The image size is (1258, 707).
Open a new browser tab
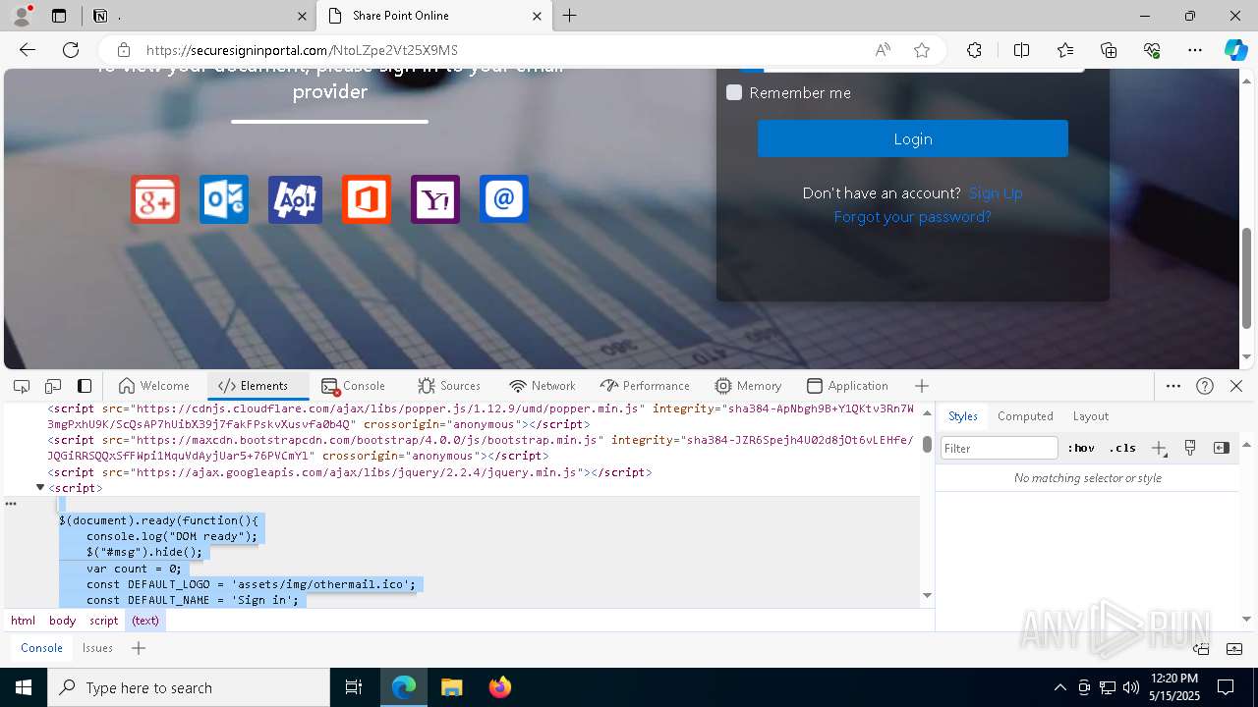(x=569, y=16)
